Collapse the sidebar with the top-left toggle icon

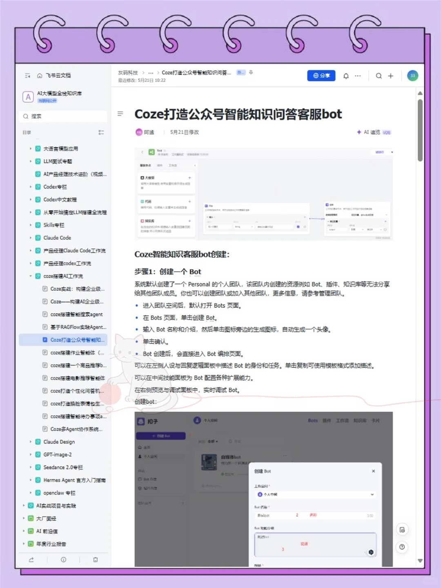(27, 76)
